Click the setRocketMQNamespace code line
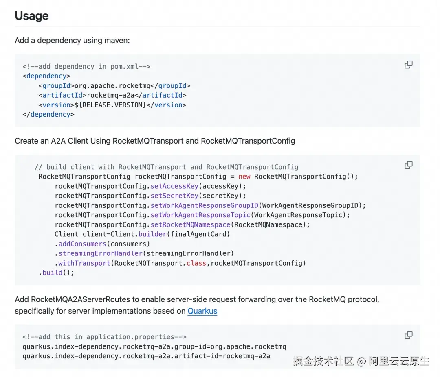 click(182, 224)
